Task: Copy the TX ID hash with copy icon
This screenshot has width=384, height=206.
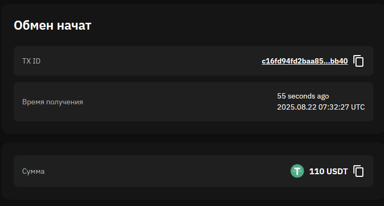Action: click(x=358, y=61)
